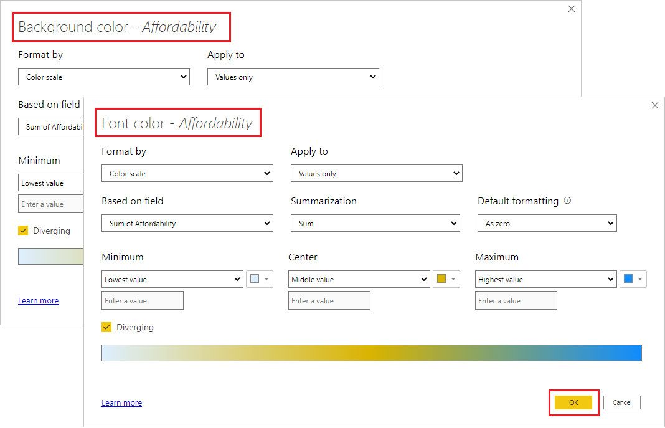Open Apply to dropdown in Background color dialog
Image resolution: width=665 pixels, height=428 pixels.
293,77
